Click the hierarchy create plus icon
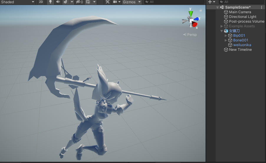This screenshot has height=163, width=266. click(210, 2)
